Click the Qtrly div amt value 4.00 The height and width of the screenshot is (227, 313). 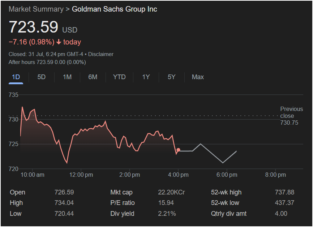click(281, 214)
